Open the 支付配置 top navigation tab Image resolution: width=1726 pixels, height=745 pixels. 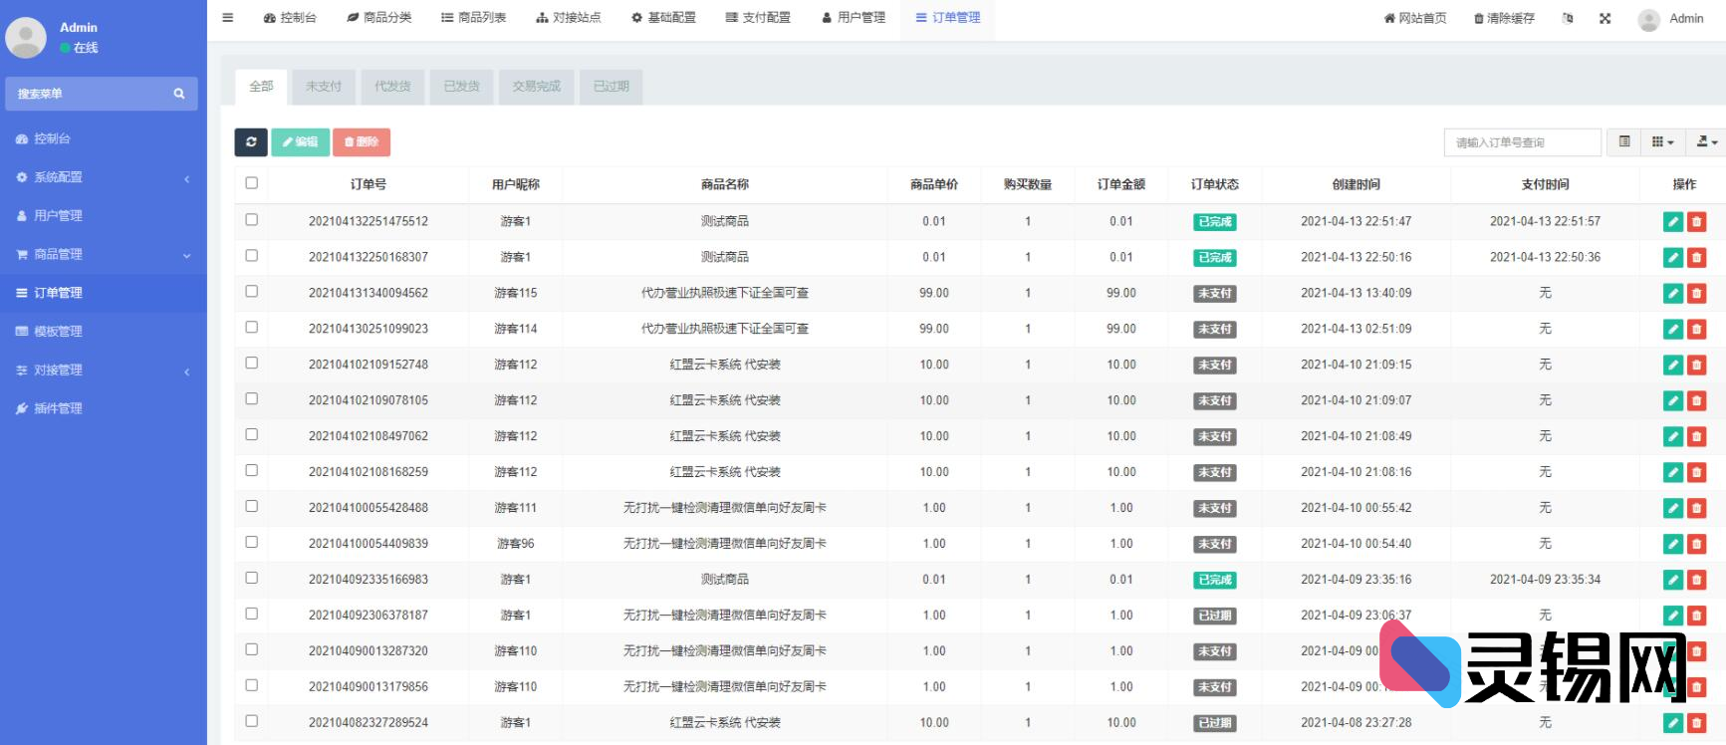758,18
